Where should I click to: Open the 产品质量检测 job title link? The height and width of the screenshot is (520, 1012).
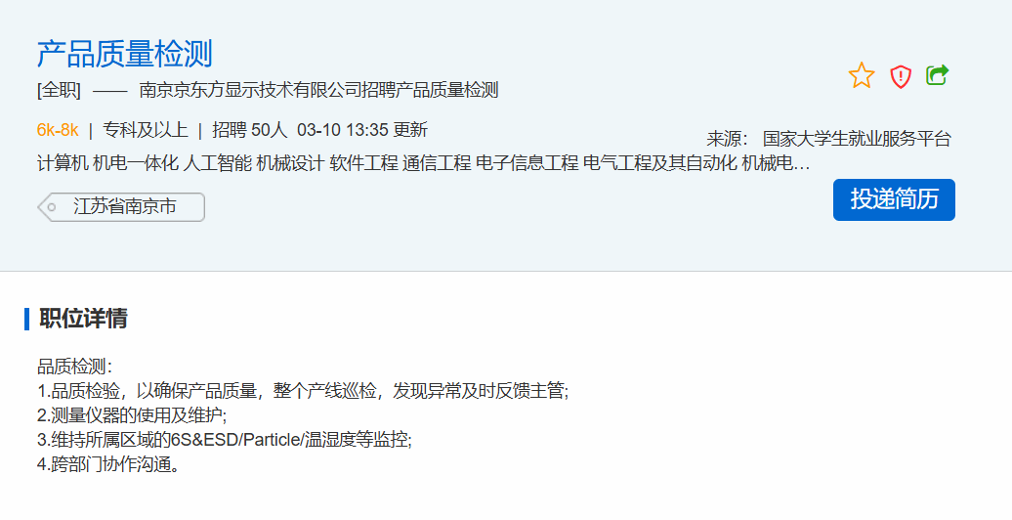click(x=125, y=54)
